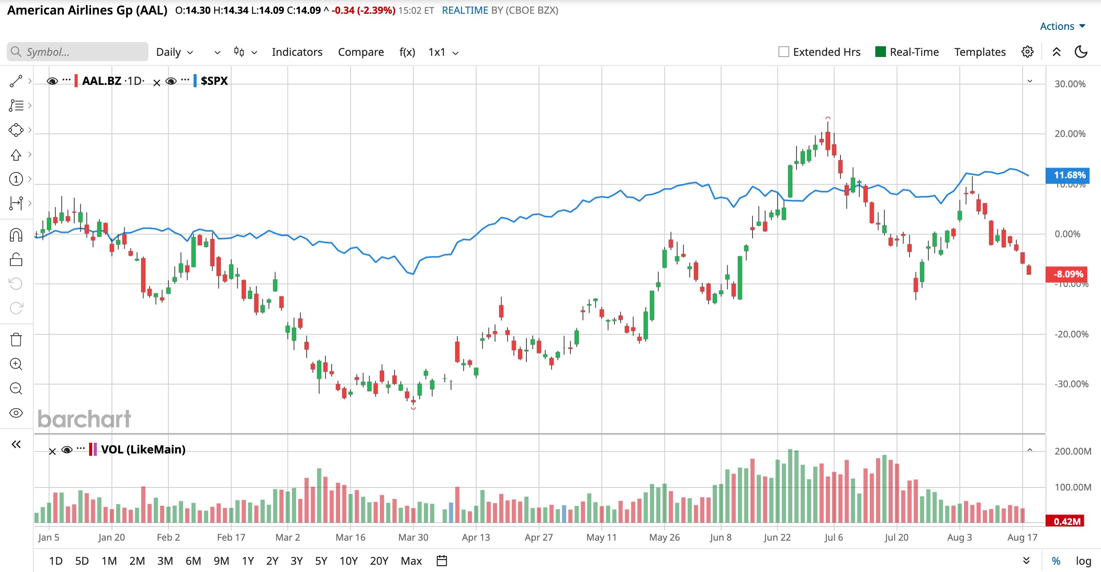Image resolution: width=1101 pixels, height=572 pixels.
Task: Hide the AAL.BZ series with eye icon
Action: (x=52, y=81)
